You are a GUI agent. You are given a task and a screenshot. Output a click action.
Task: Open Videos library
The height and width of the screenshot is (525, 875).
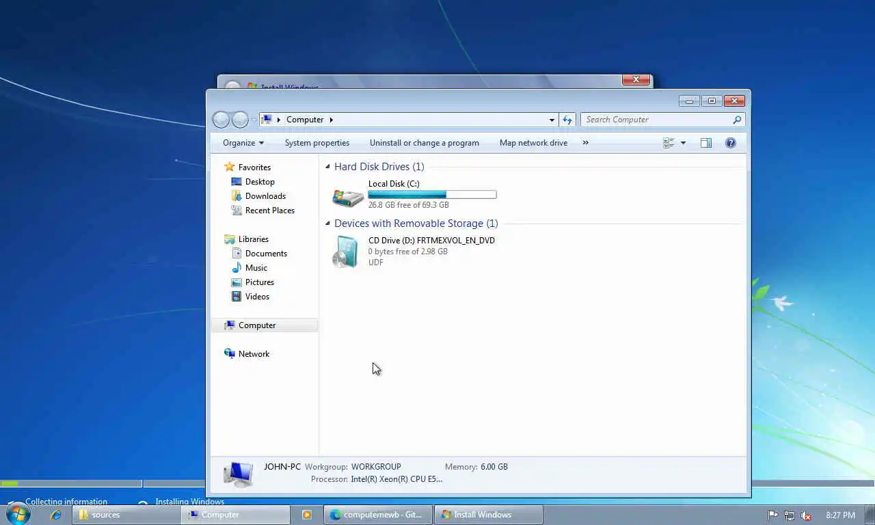point(257,297)
